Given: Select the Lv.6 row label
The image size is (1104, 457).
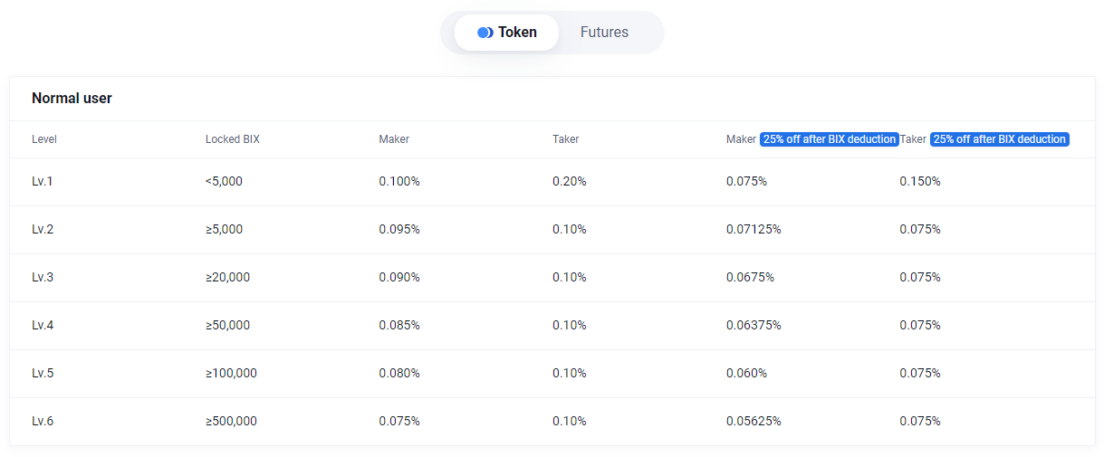Looking at the screenshot, I should click(43, 421).
